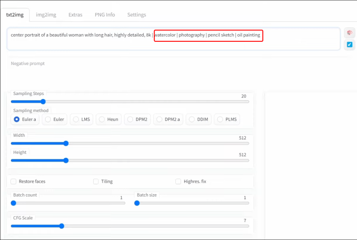Switch to the img2img tab

tap(47, 15)
